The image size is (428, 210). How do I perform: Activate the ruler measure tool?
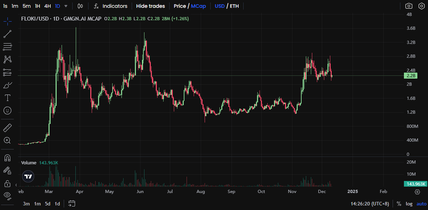7,127
